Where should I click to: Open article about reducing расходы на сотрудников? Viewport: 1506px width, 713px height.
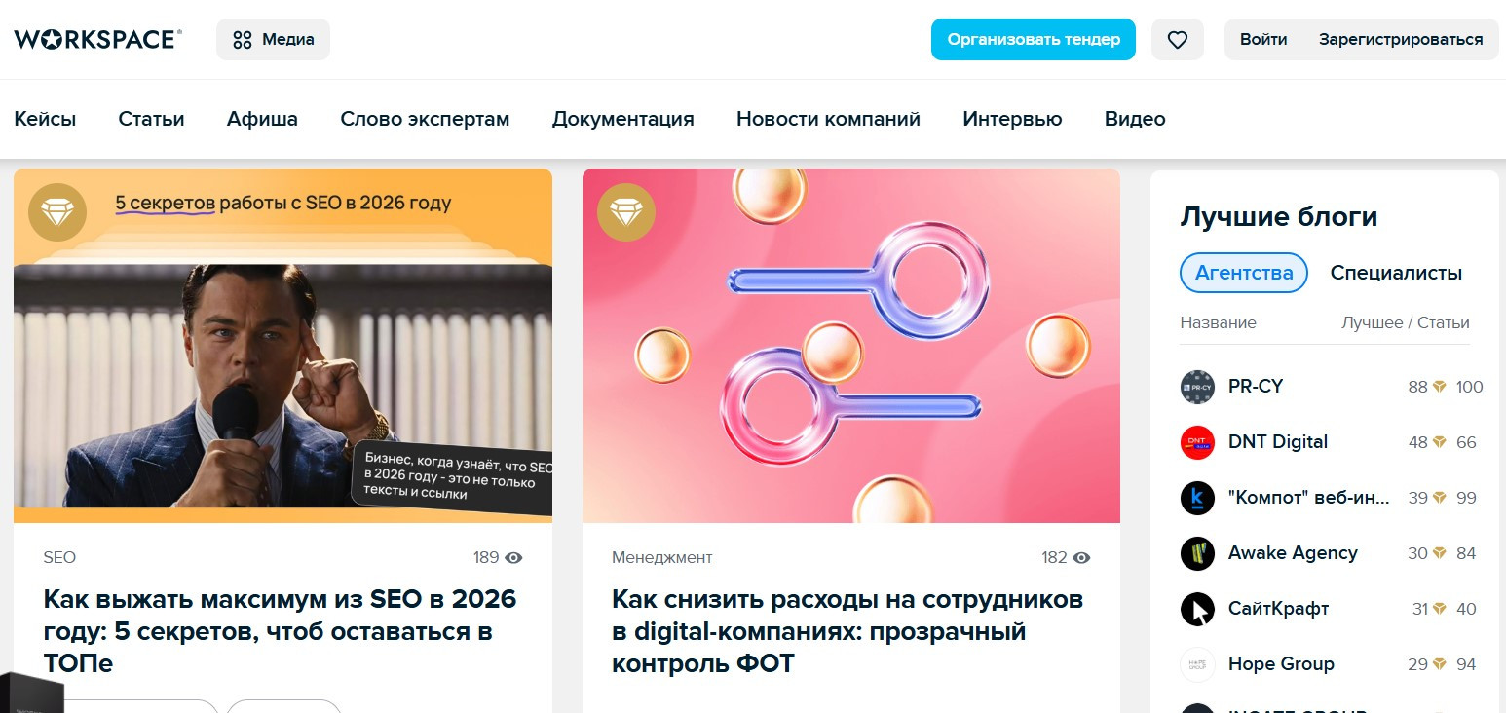pyautogui.click(x=847, y=631)
